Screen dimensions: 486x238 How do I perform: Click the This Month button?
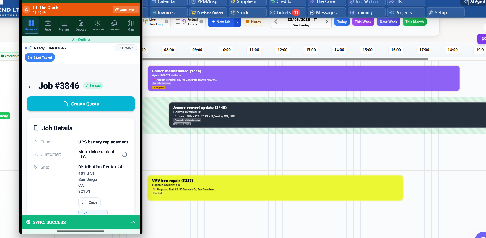tap(415, 22)
